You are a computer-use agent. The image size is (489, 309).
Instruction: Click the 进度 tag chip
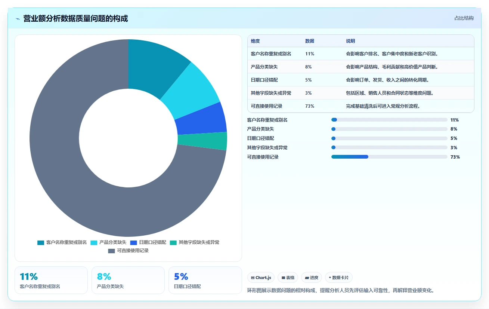(312, 278)
